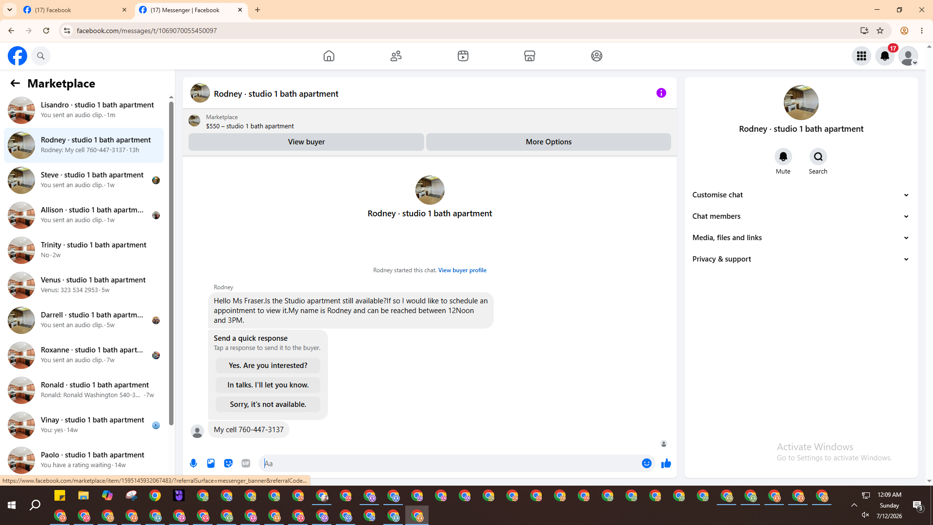Focus the message input field
Viewport: 933px width, 525px height.
452,463
